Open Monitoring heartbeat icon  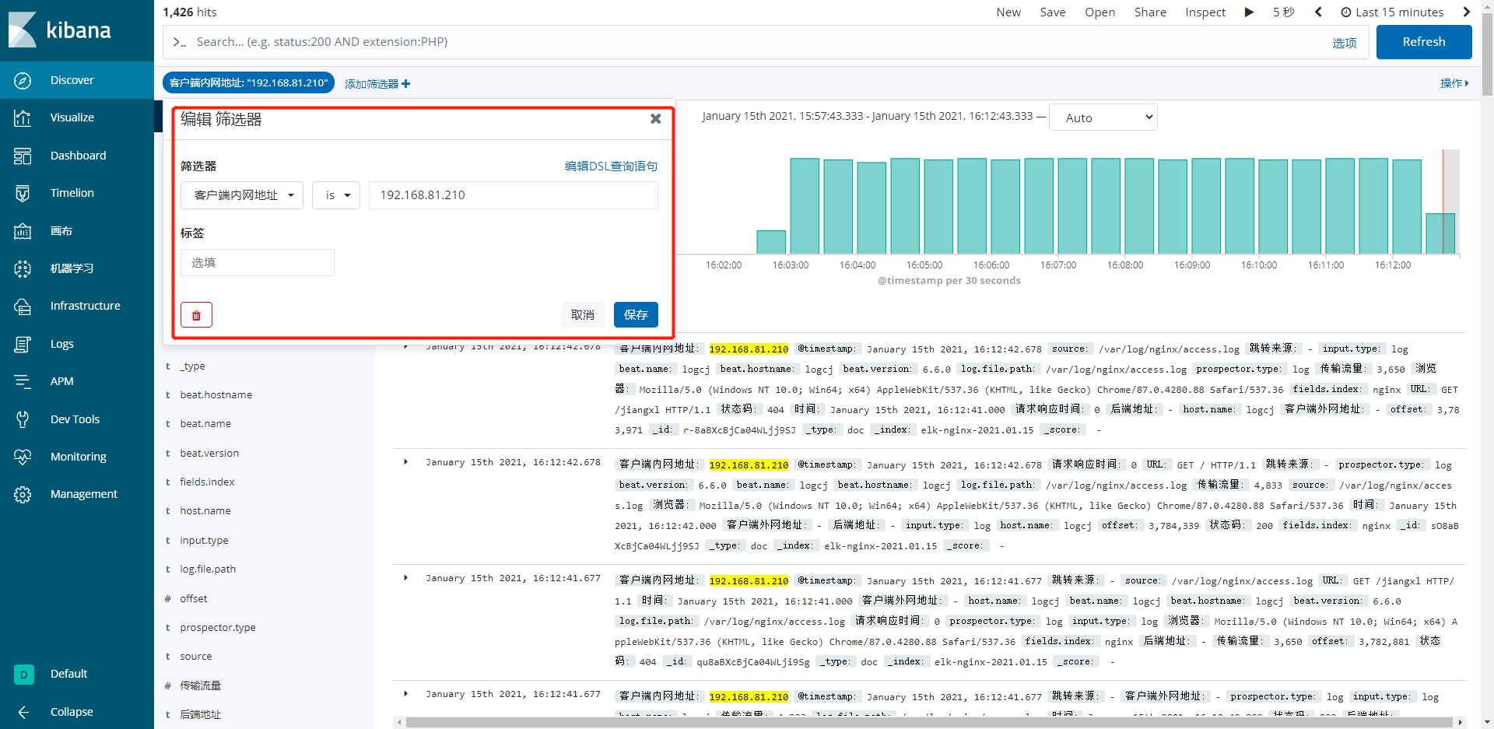coord(23,457)
